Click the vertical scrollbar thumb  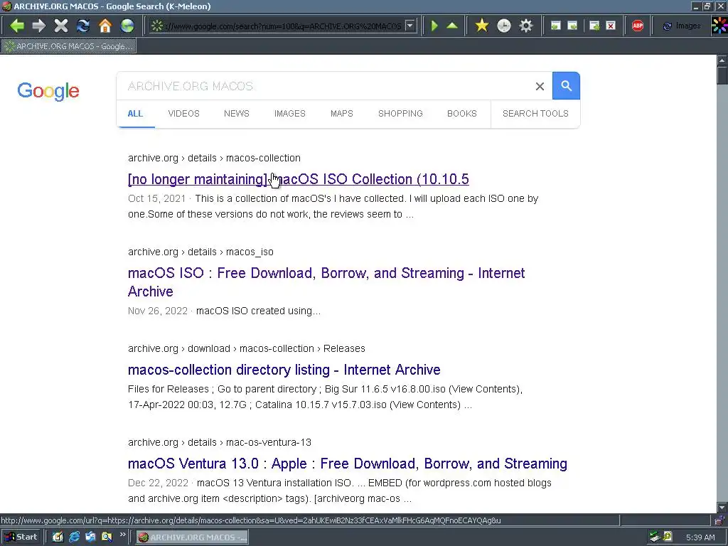click(x=722, y=75)
